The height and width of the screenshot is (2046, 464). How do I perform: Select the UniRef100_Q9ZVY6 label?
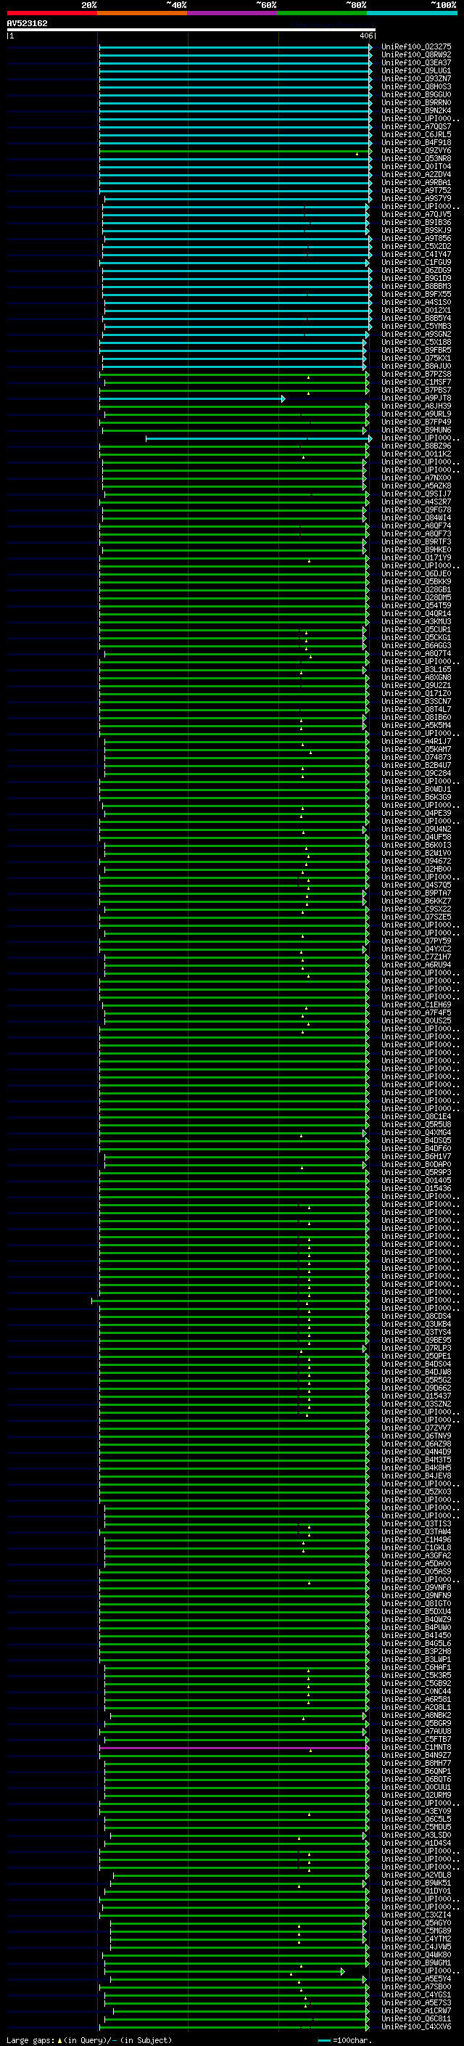coord(415,151)
